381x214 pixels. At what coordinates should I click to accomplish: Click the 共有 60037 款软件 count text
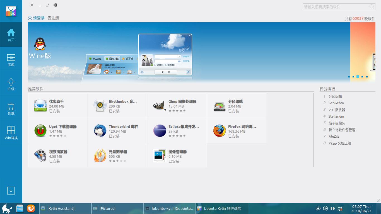pyautogui.click(x=360, y=19)
